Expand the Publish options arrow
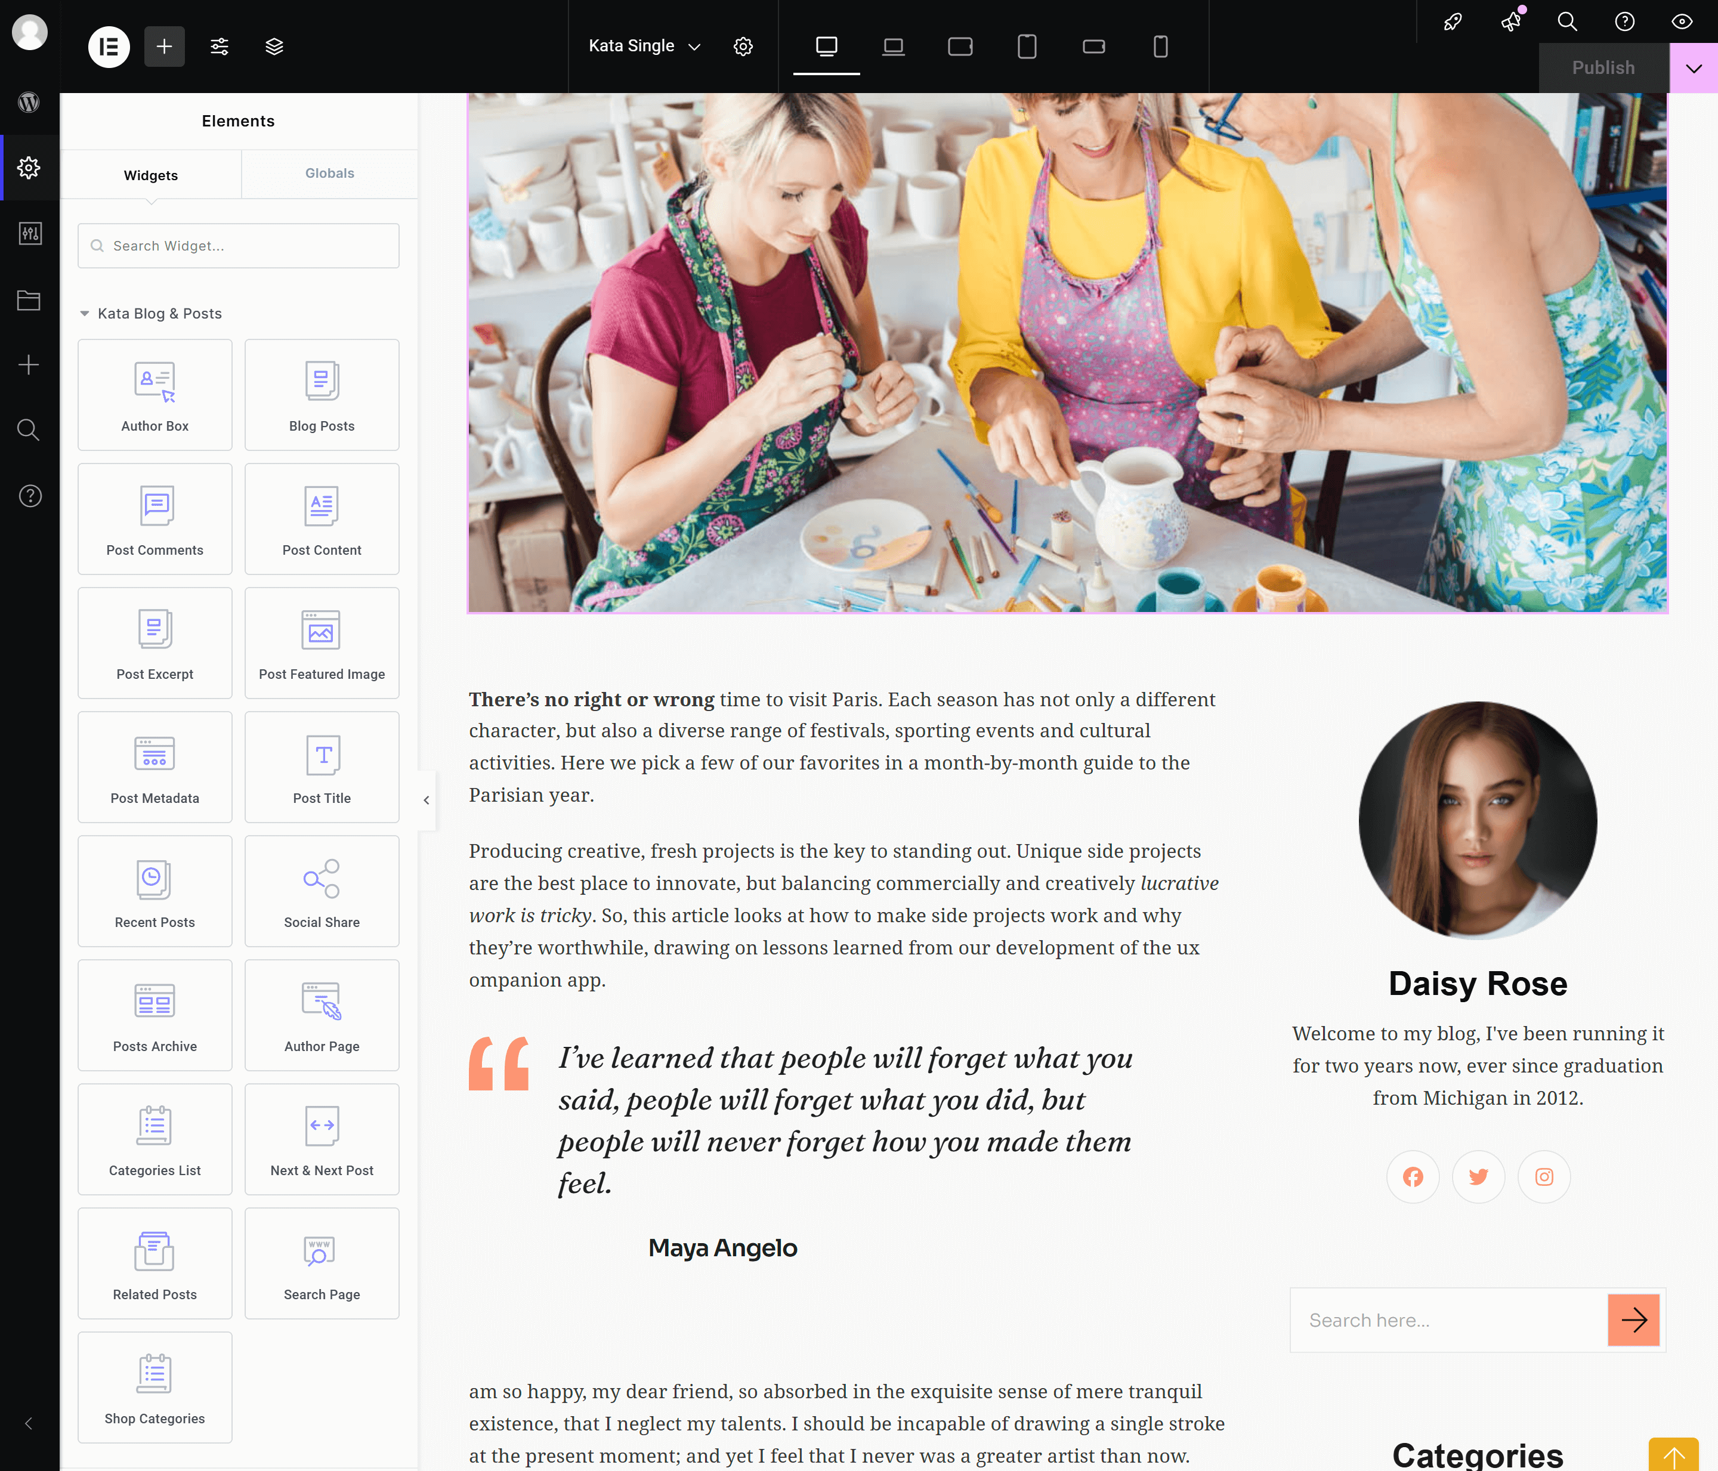1718x1471 pixels. point(1693,68)
